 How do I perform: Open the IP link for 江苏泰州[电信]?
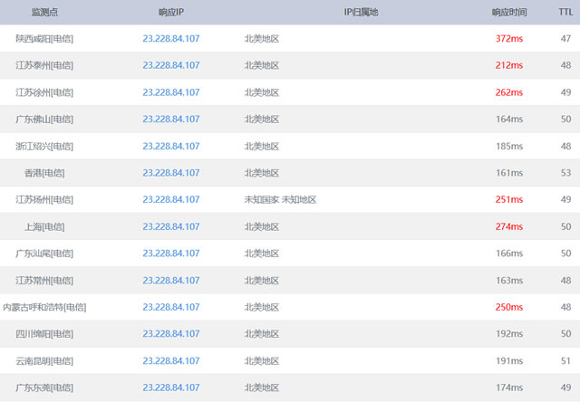pos(171,65)
